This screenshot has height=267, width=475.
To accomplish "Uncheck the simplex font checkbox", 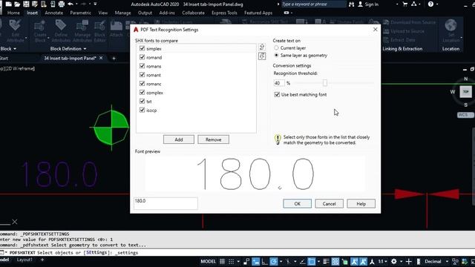I will pos(142,48).
